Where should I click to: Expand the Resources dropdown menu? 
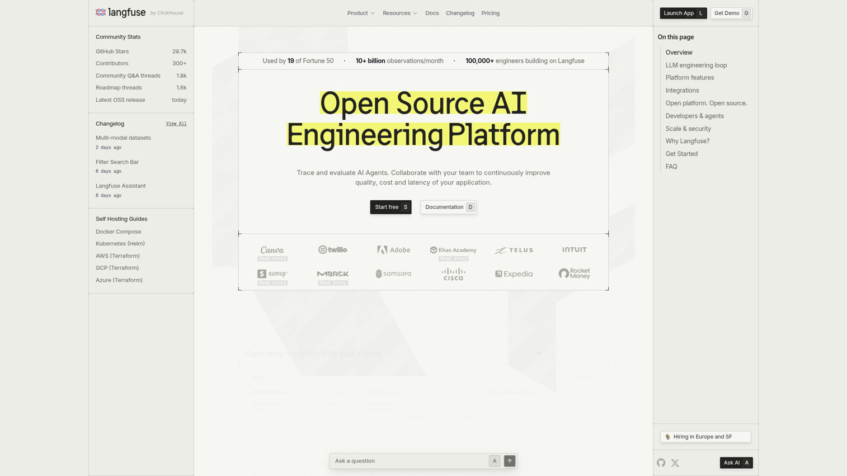pos(400,13)
